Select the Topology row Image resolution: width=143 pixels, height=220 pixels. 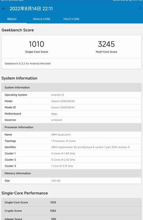(x=71, y=141)
